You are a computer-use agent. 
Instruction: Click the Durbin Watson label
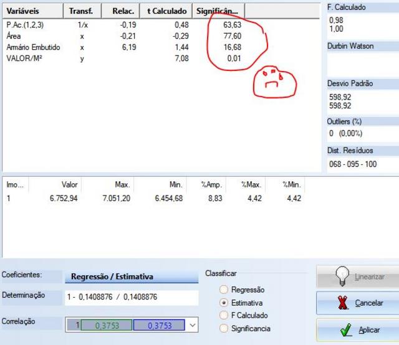[x=350, y=46]
